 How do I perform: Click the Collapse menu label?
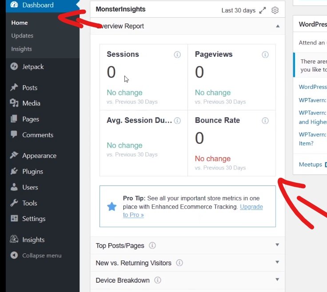click(x=42, y=256)
